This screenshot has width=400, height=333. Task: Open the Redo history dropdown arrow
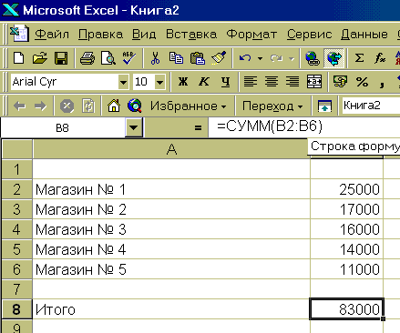pyautogui.click(x=292, y=58)
